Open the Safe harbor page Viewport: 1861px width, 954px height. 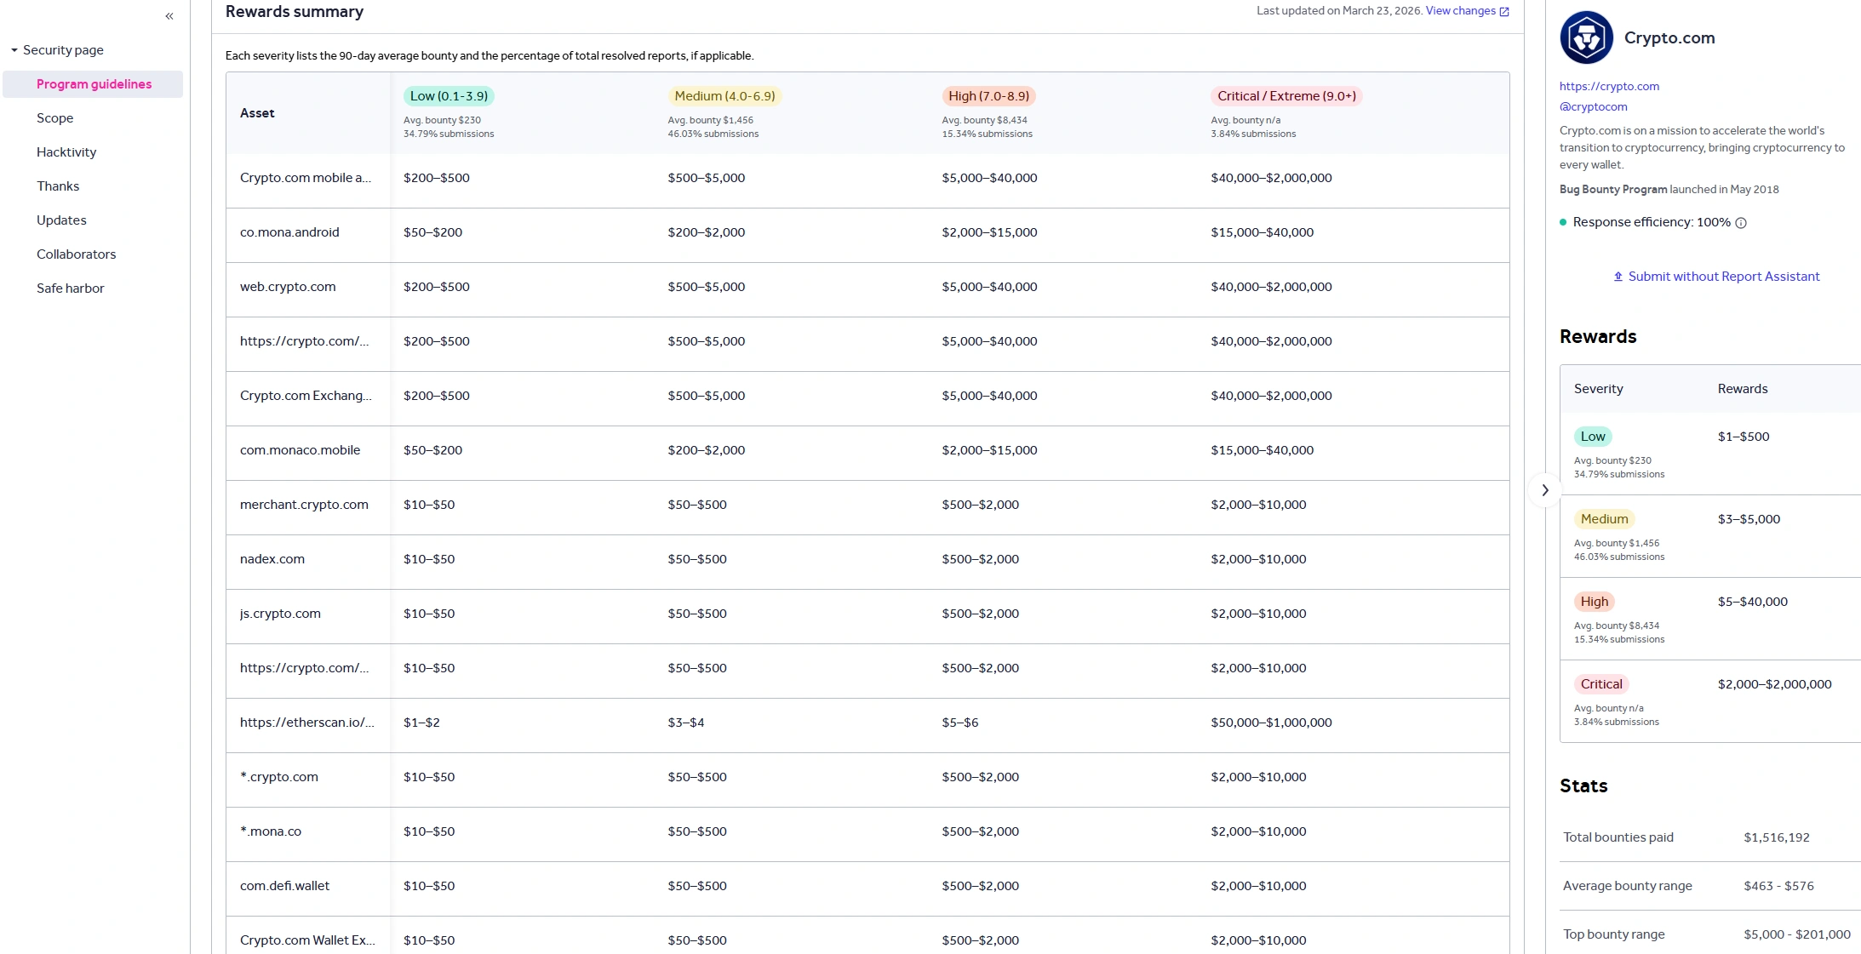(71, 288)
